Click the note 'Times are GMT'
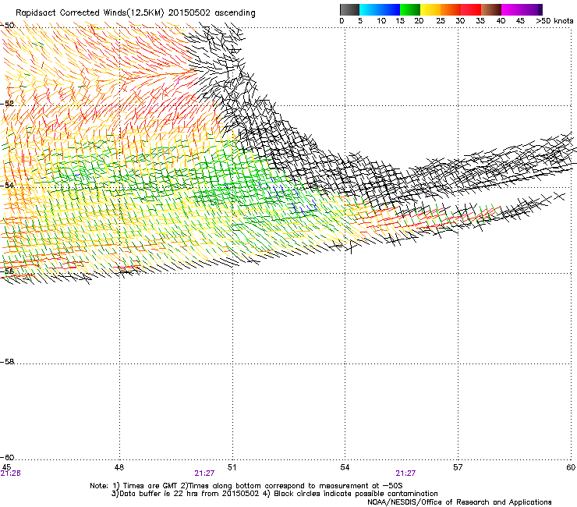This screenshot has height=507, width=577. pyautogui.click(x=150, y=486)
